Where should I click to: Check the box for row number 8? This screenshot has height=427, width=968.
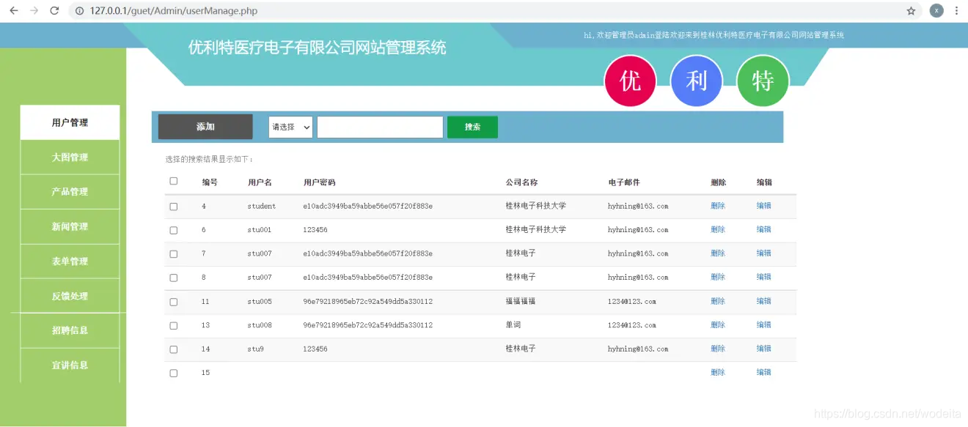point(174,278)
